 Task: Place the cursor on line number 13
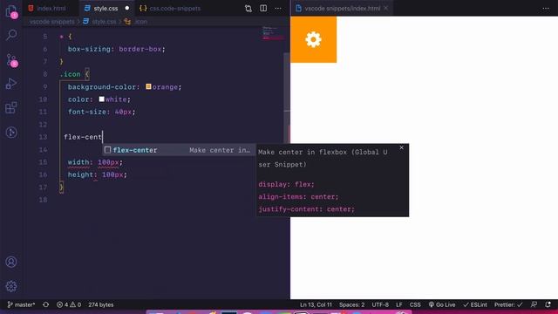tap(43, 137)
